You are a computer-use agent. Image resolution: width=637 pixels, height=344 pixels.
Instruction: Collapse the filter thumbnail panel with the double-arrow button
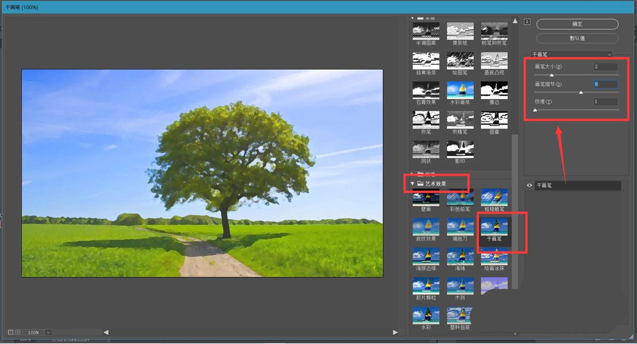[527, 22]
